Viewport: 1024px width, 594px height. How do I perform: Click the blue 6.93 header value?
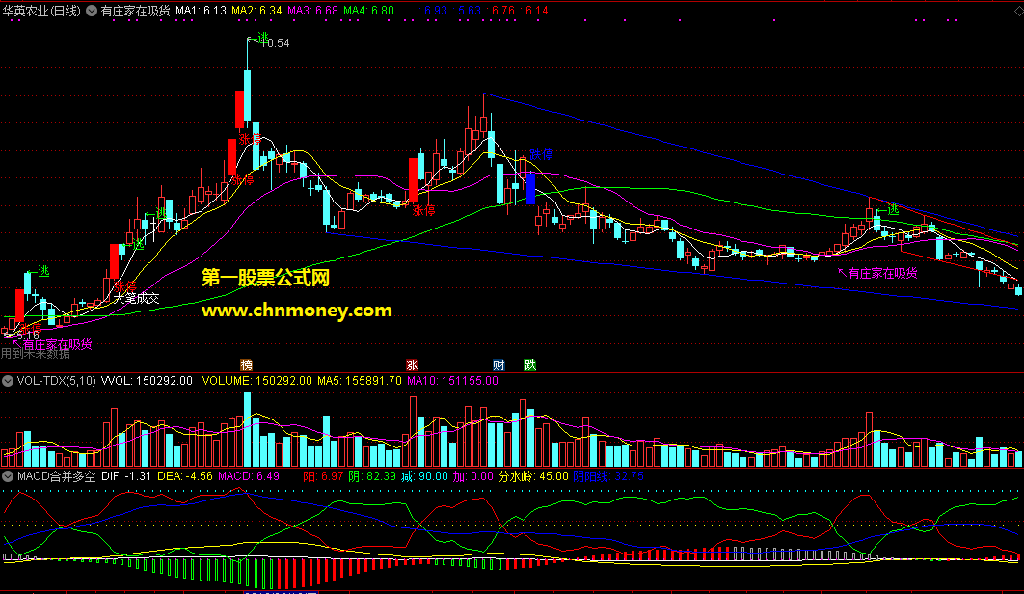point(434,11)
